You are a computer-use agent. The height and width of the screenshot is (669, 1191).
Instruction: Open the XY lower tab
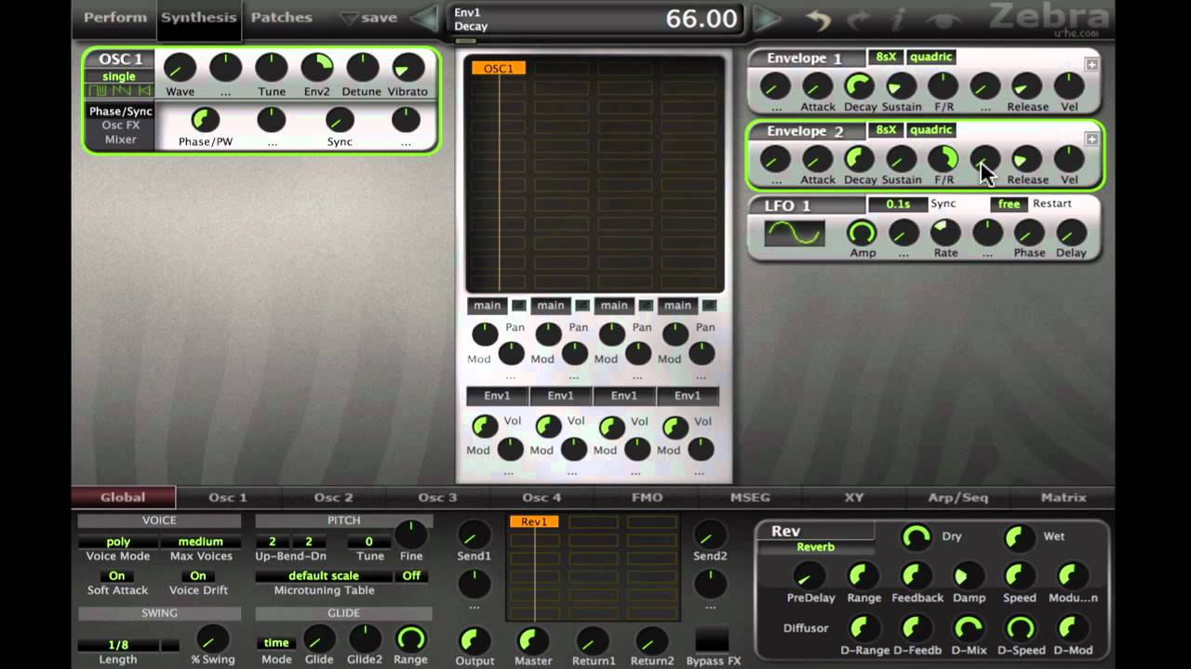[x=854, y=497]
